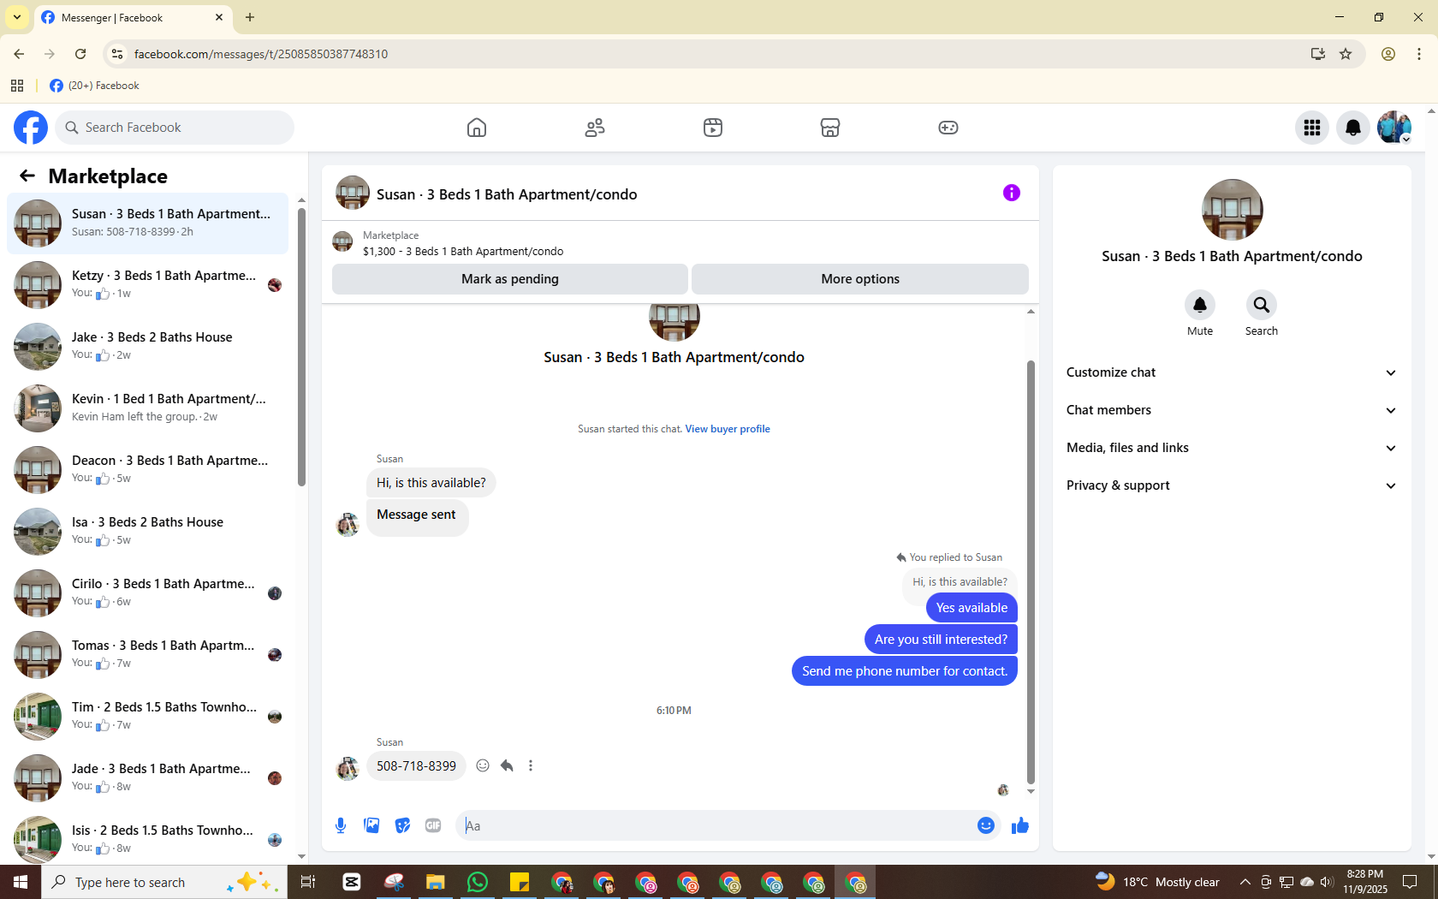Open Jade 3 Beds 1 Bath conversation
Viewport: 1438px width, 899px height.
[148, 778]
